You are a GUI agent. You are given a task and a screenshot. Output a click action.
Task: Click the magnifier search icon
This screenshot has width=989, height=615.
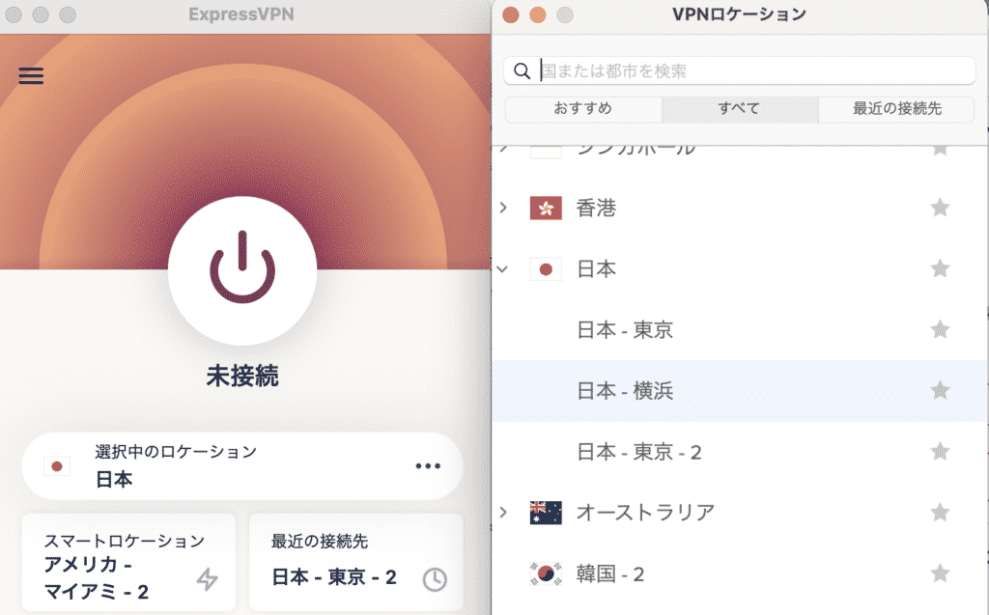[x=522, y=70]
